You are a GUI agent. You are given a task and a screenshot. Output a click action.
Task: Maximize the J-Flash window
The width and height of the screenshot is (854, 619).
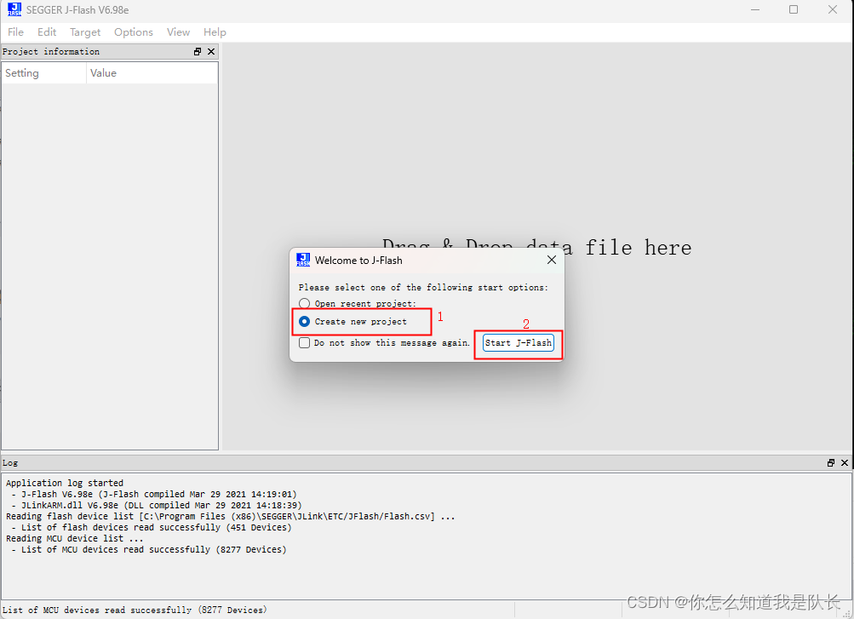click(x=793, y=9)
